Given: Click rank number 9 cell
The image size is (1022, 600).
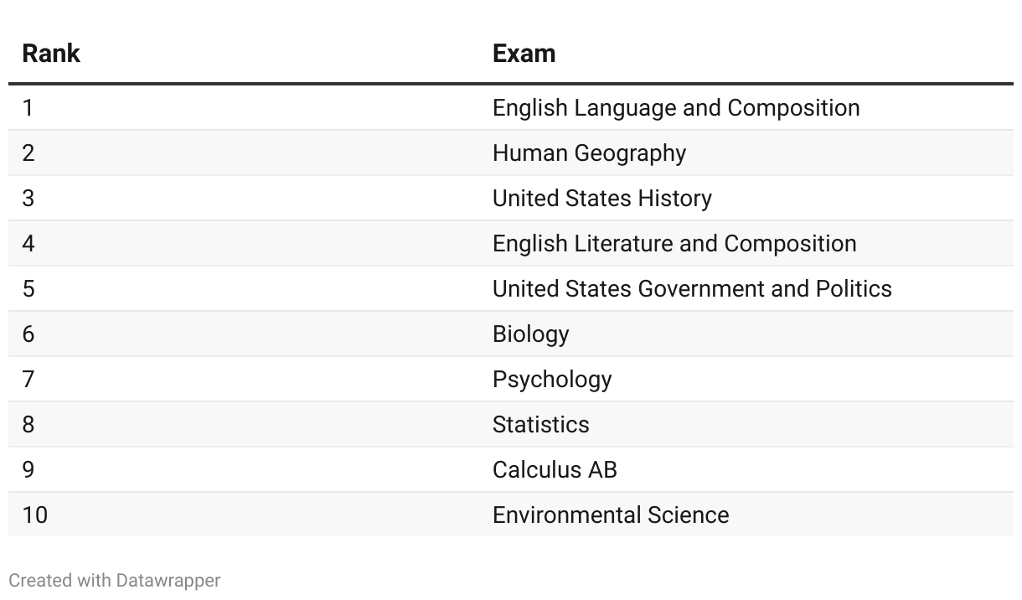Looking at the screenshot, I should tap(28, 469).
